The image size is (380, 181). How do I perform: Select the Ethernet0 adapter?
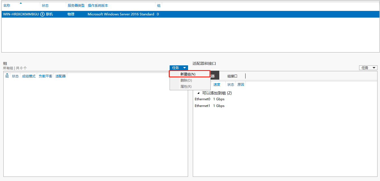(202, 99)
